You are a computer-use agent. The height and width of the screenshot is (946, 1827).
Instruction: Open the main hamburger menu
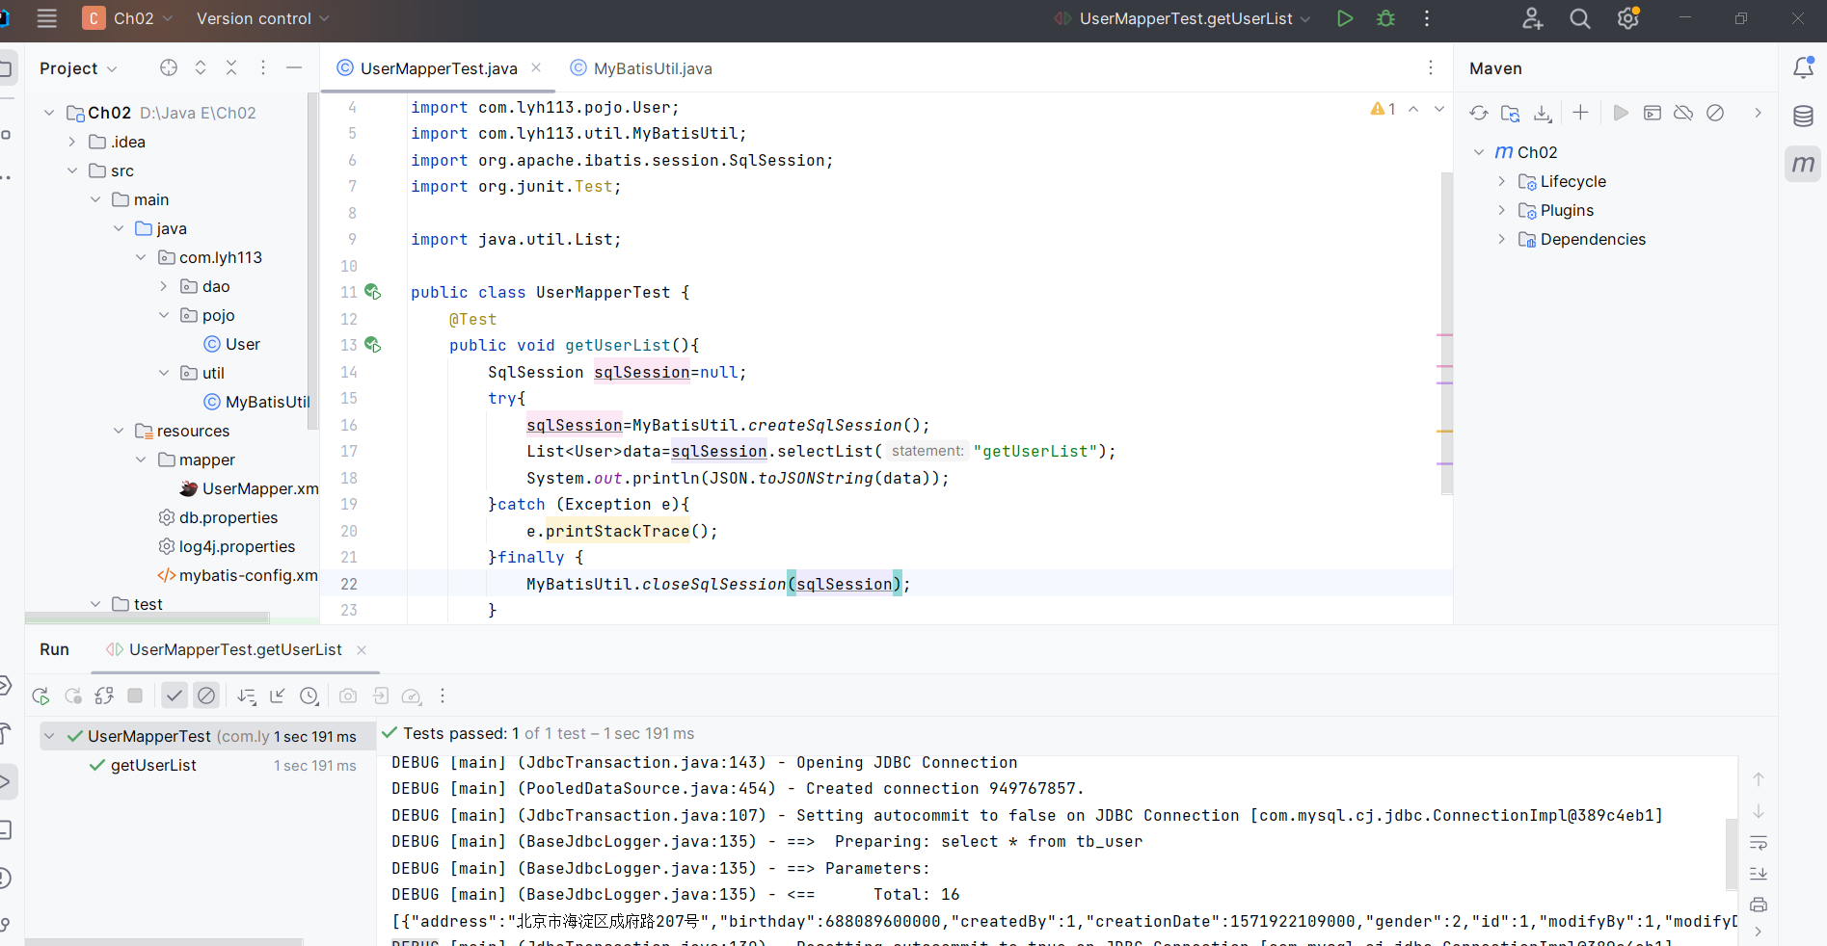[46, 18]
